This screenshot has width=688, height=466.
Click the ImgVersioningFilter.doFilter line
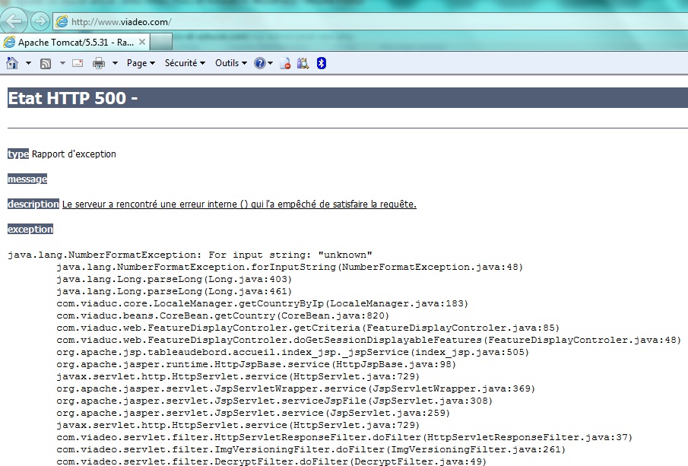pyautogui.click(x=311, y=450)
